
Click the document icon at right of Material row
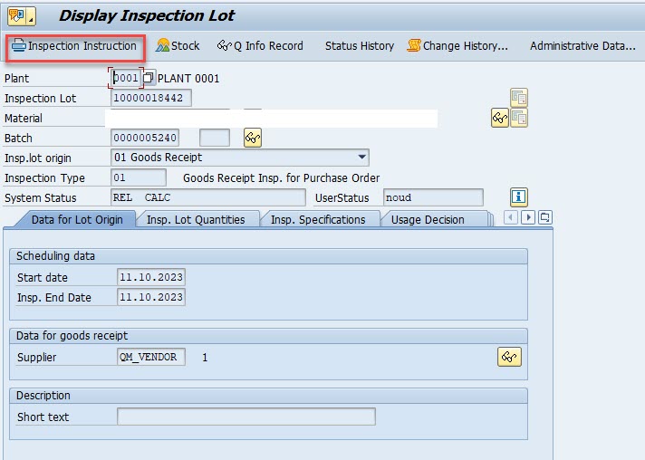pyautogui.click(x=519, y=118)
